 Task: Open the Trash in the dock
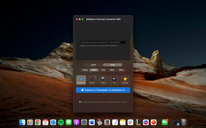(184, 122)
